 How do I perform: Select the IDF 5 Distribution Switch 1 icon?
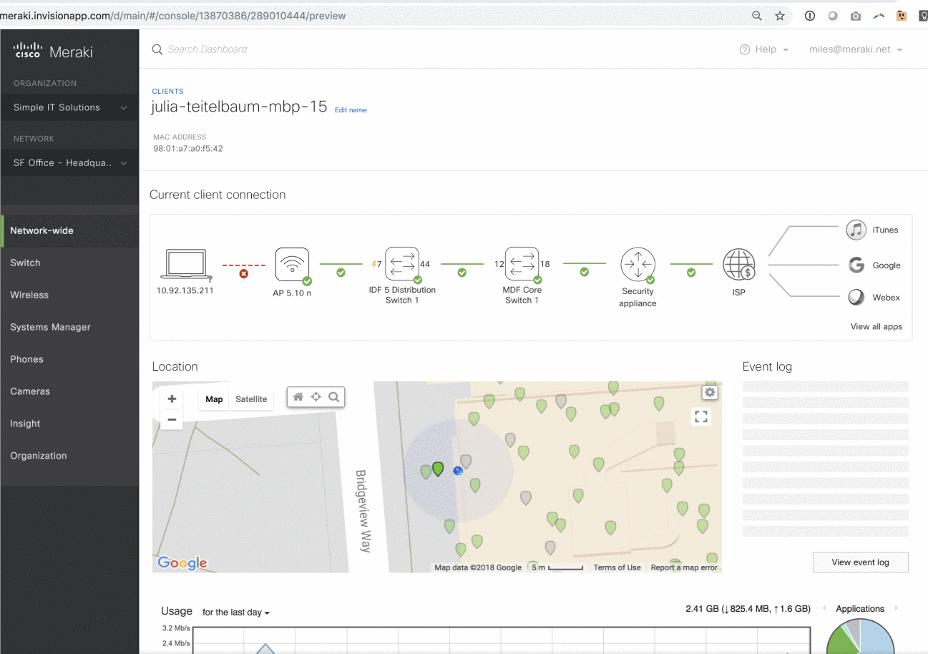point(402,265)
